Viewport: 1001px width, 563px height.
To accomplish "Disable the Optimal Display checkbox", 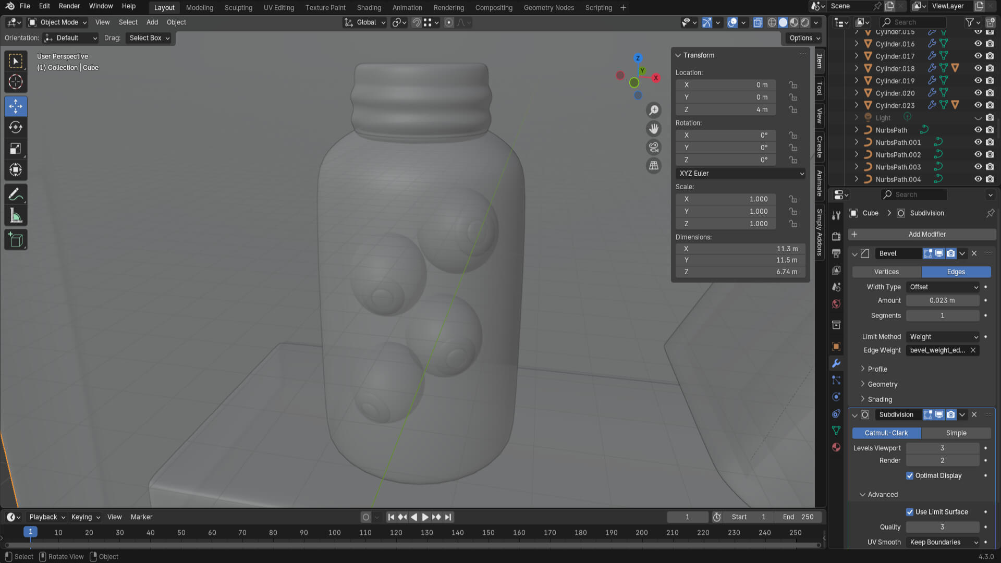I will tap(910, 475).
